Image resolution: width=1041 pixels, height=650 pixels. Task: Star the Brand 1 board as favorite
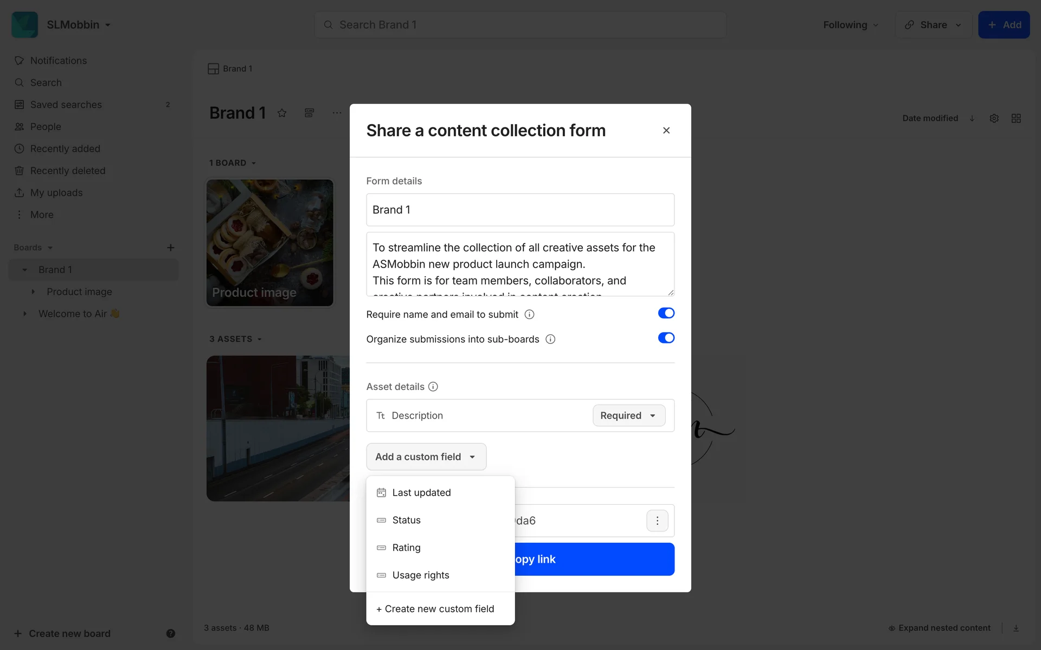pyautogui.click(x=282, y=113)
